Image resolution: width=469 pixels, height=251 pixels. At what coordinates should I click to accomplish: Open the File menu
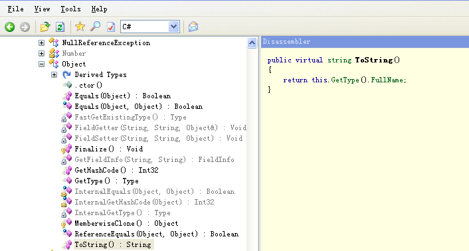15,9
